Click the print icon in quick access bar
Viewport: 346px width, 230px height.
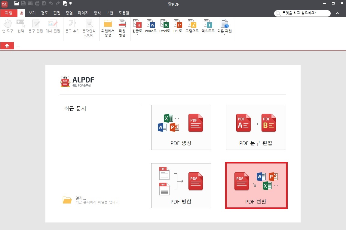37,3
